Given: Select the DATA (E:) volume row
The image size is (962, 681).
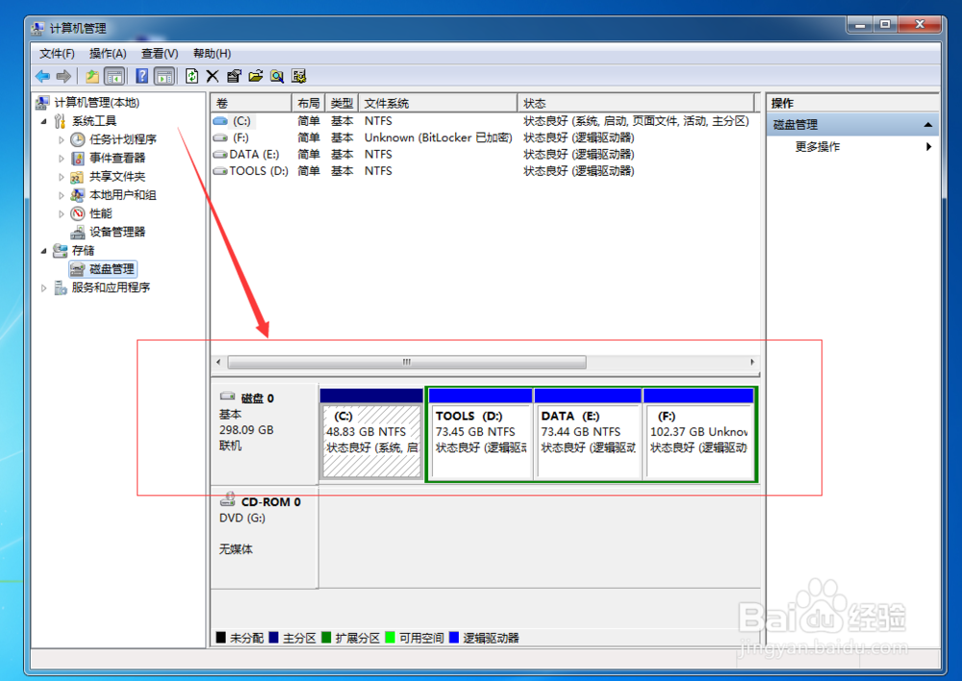Looking at the screenshot, I should tap(484, 154).
